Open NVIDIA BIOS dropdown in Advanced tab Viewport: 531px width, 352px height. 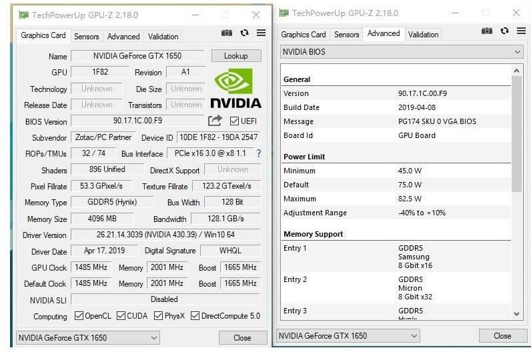[402, 52]
